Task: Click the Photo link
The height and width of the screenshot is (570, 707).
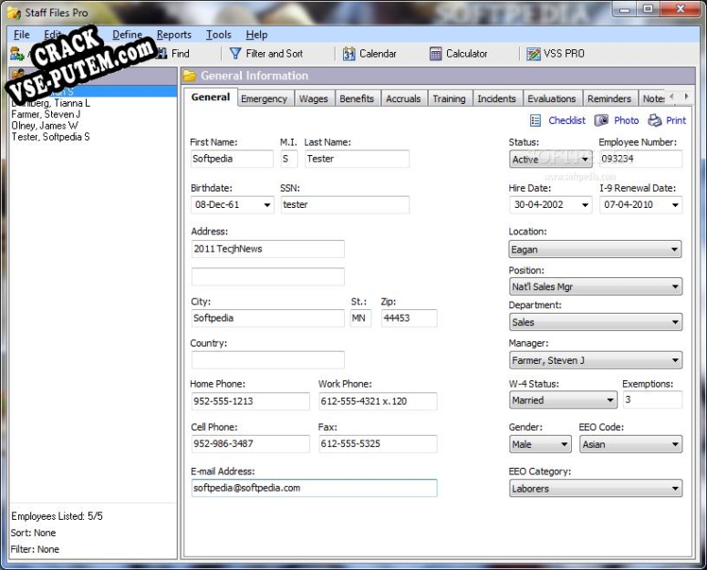Action: [x=627, y=120]
